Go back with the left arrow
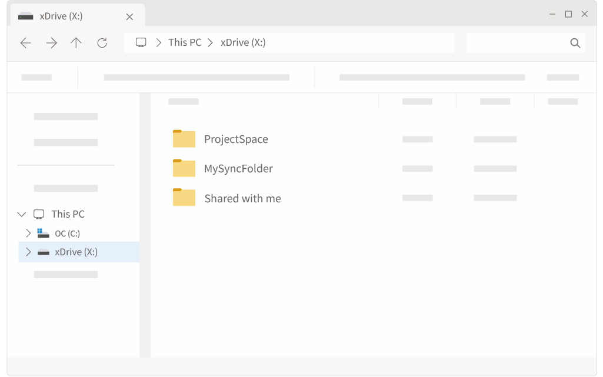The width and height of the screenshot is (603, 377). (x=25, y=43)
